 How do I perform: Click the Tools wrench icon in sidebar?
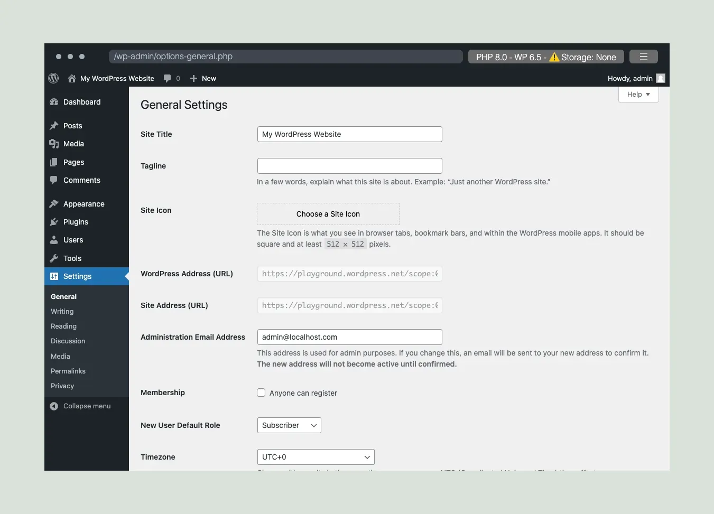click(54, 258)
